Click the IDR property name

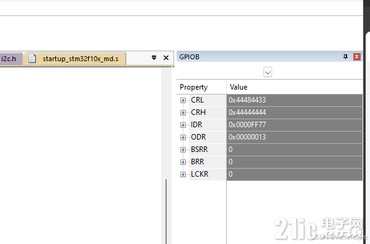click(196, 125)
